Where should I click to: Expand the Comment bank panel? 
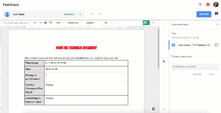[x=217, y=25]
